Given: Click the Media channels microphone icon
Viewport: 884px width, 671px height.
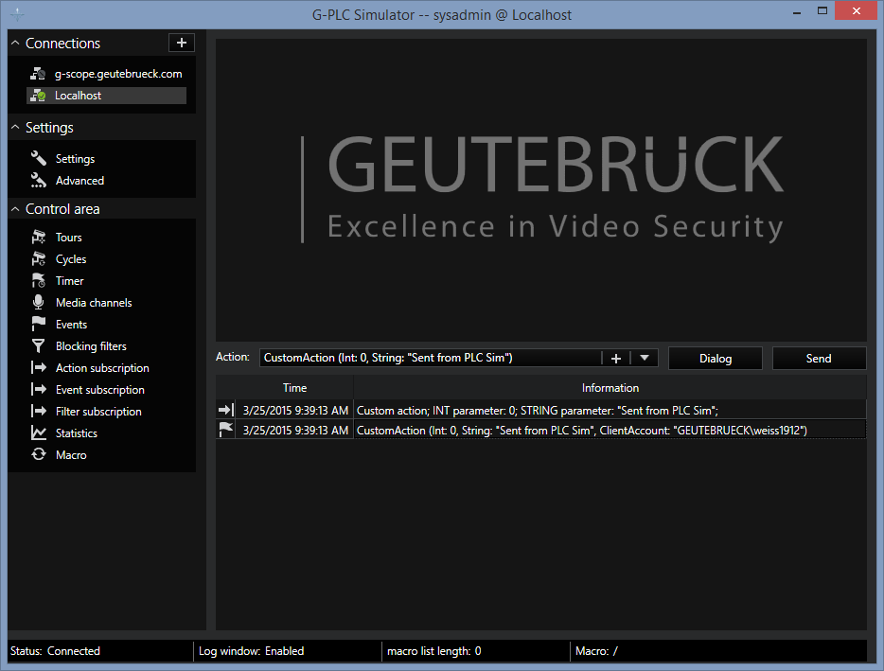Looking at the screenshot, I should (x=39, y=302).
